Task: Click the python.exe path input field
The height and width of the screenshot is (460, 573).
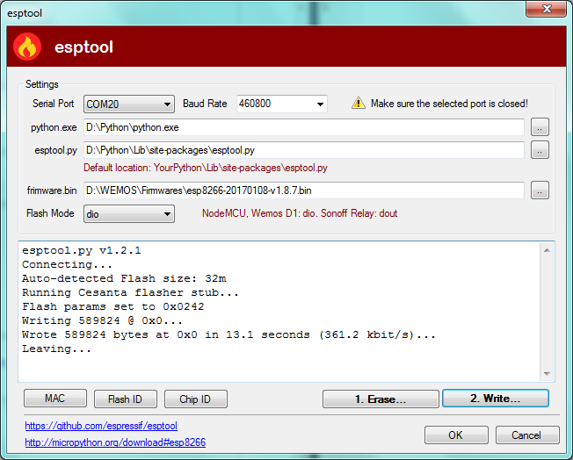Action: point(304,127)
